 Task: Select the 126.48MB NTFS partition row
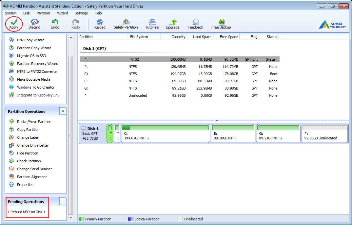180,67
